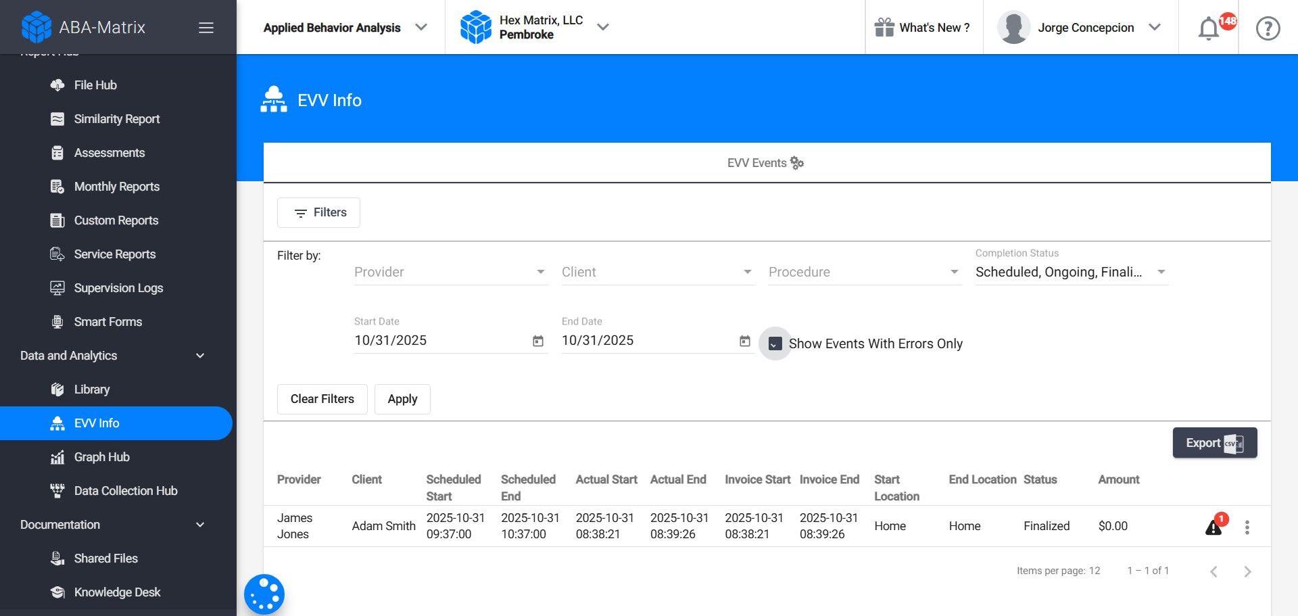Open the help question mark icon

tap(1268, 28)
